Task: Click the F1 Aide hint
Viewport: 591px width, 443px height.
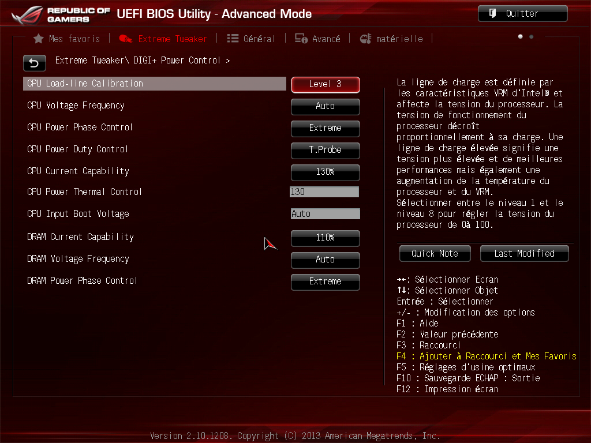Action: [x=418, y=324]
